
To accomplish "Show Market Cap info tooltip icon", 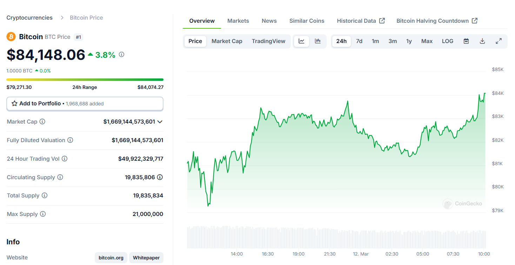I will 42,122.
